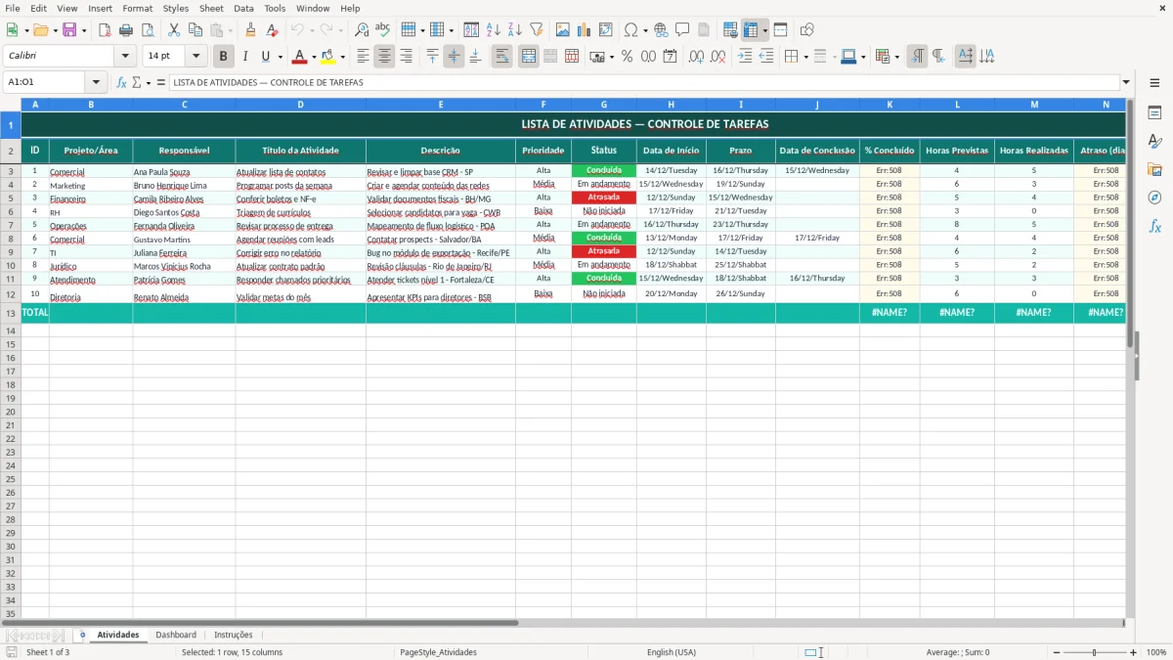
Task: Click the Format as Percent icon
Action: pos(627,57)
